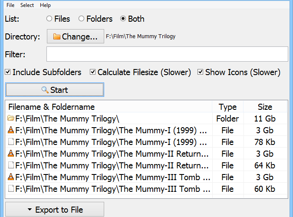Click VLC cone icon of Mummy-II Return file
This screenshot has height=217, width=293.
tap(11, 153)
